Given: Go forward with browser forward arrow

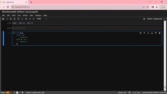Looking at the screenshot, I should 4,7.
